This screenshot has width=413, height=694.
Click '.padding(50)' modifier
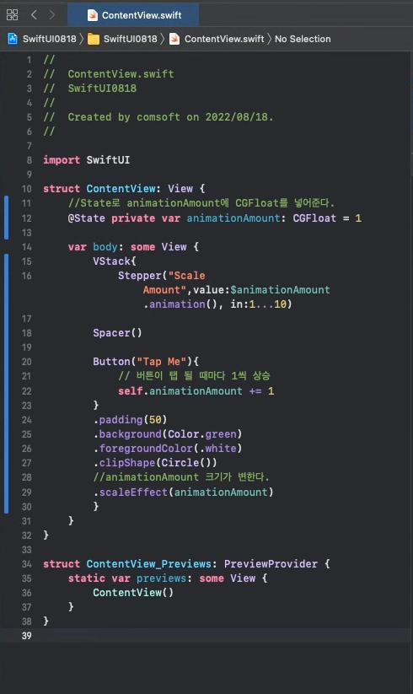click(x=130, y=420)
